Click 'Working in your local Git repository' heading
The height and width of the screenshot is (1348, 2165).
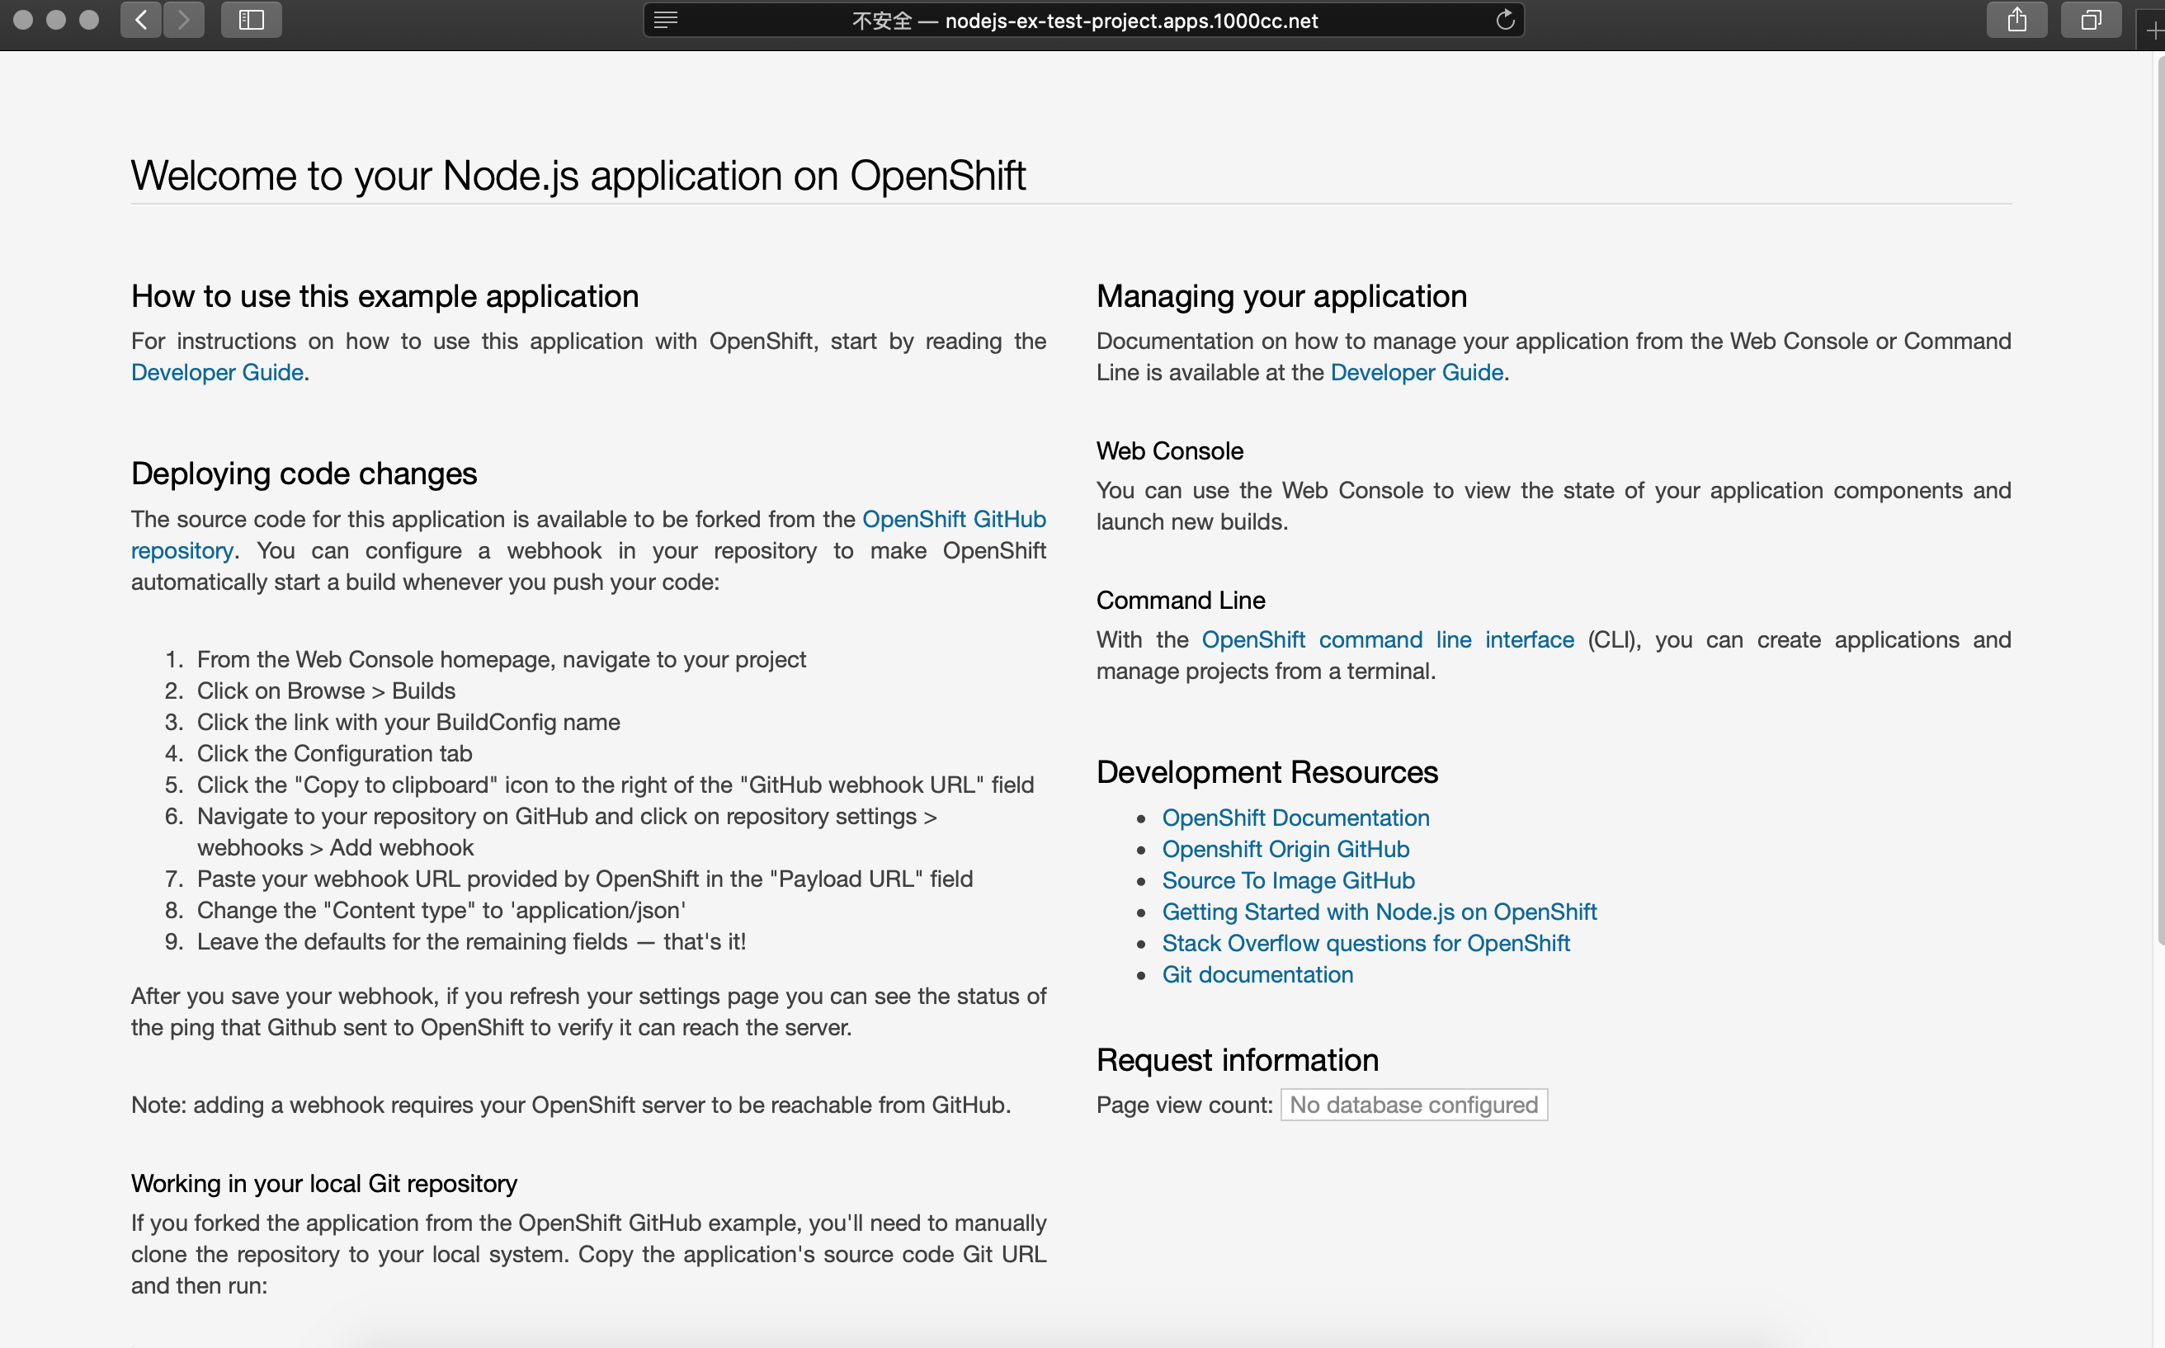click(323, 1184)
